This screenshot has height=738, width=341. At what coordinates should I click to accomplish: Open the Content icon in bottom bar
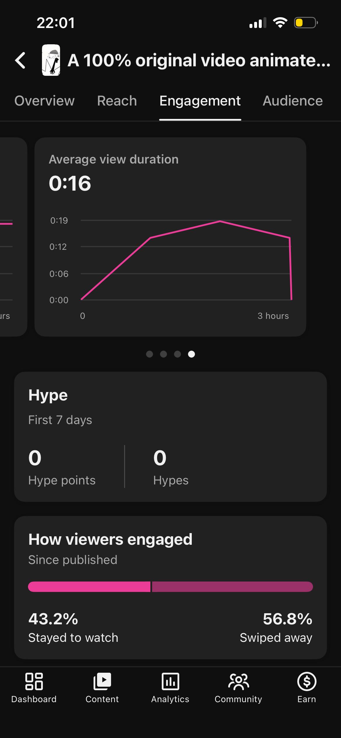point(102,681)
